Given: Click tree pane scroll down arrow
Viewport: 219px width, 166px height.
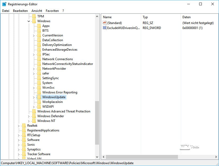Looking at the screenshot, I should [x=97, y=157].
